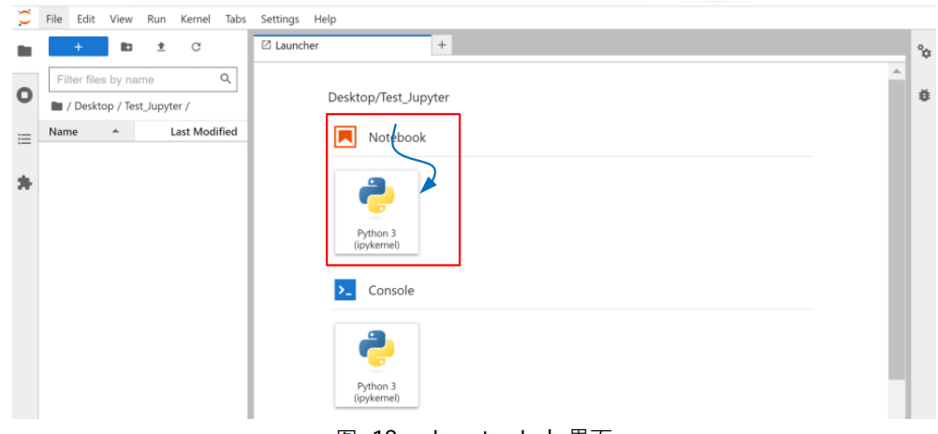Navigate to Test_Jupyter in the breadcrumb
Screen dimensions: 938x434
pos(154,106)
